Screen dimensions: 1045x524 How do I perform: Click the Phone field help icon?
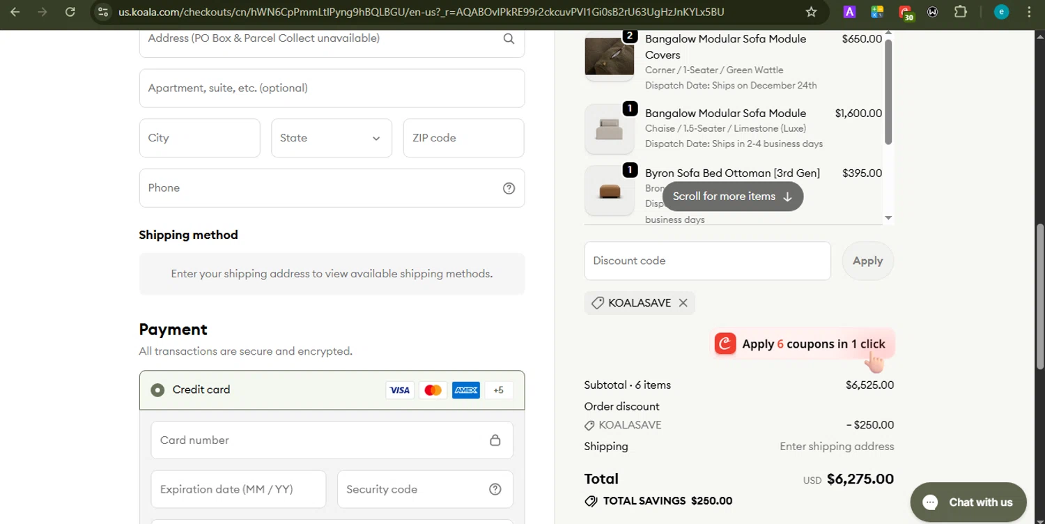pos(509,188)
